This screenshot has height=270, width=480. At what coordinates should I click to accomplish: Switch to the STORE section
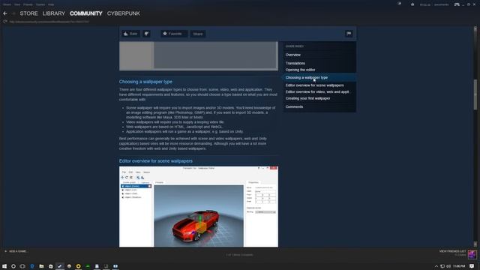28,13
